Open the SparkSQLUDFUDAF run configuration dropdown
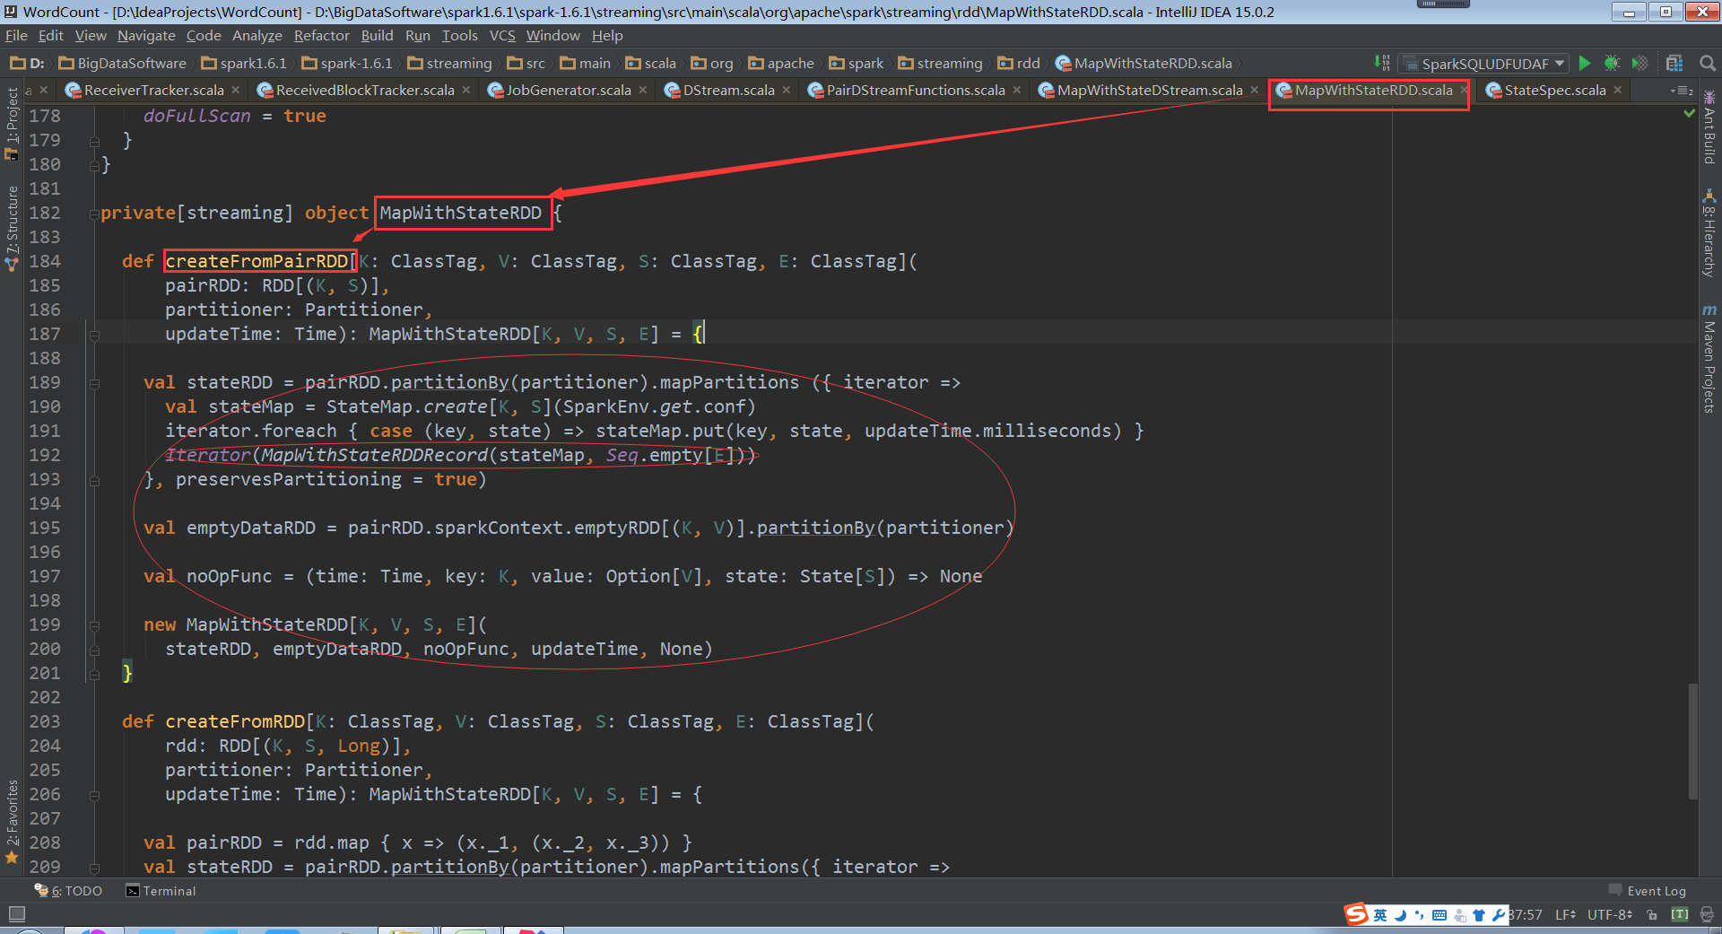1722x934 pixels. tap(1483, 64)
